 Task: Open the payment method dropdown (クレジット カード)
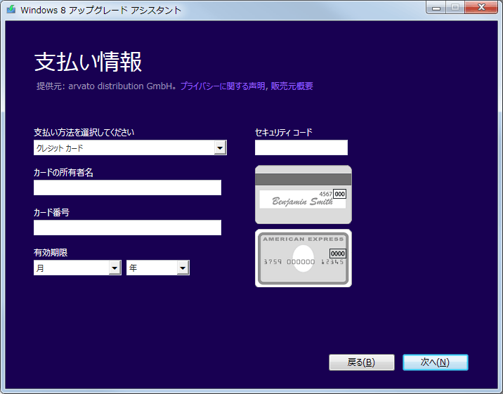click(130, 147)
